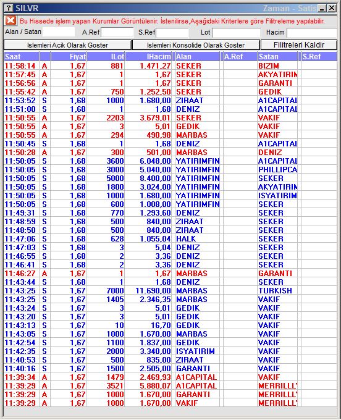Click the ILot column header
Viewport: 341px width, 420px height.
point(106,57)
